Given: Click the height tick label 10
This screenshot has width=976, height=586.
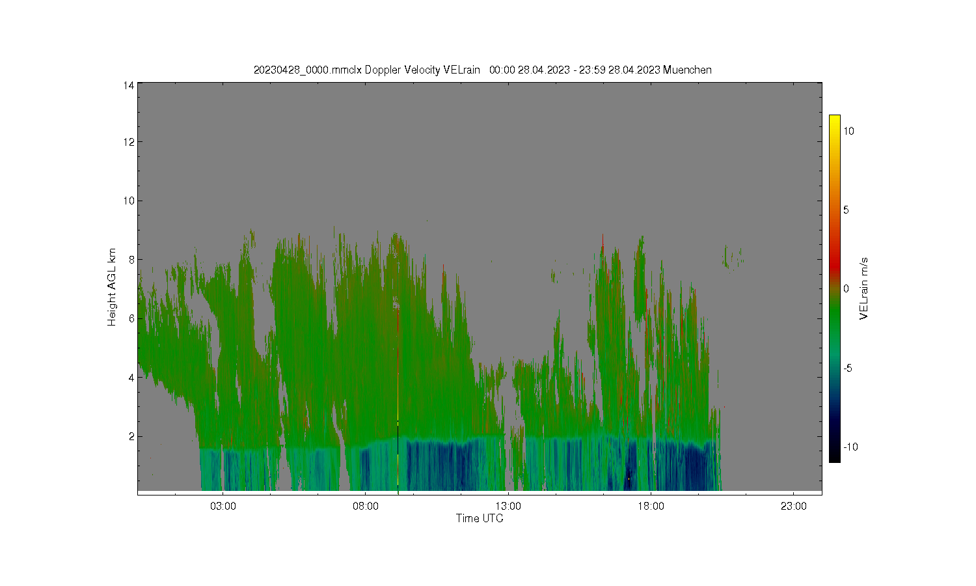Looking at the screenshot, I should (x=129, y=201).
